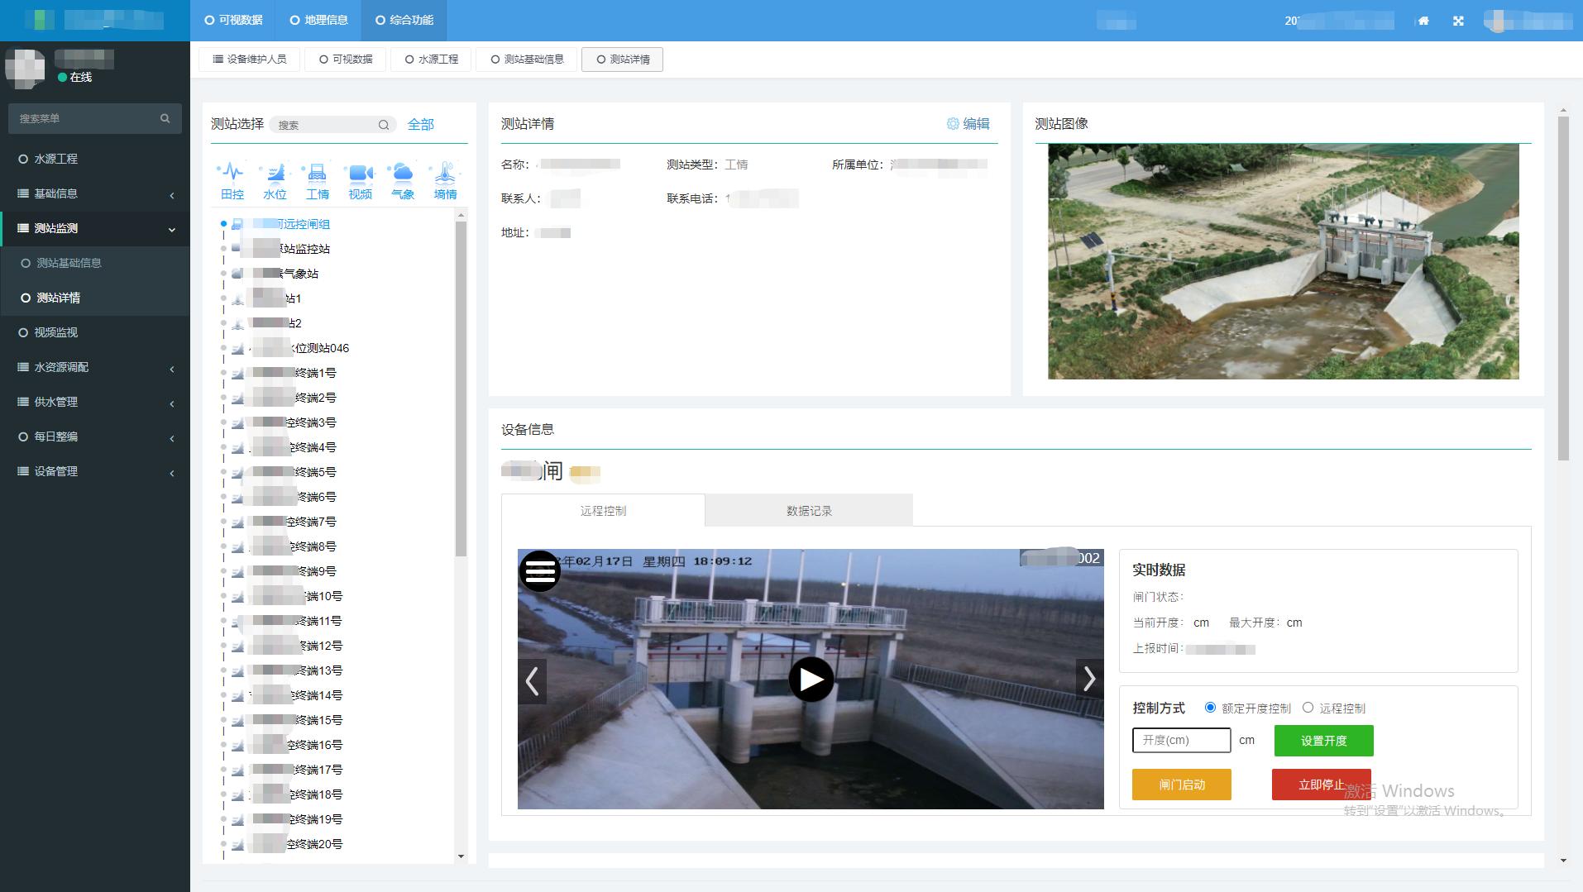1583x892 pixels.
Task: Expand the 每日整编 sidebar menu
Action: (x=95, y=436)
